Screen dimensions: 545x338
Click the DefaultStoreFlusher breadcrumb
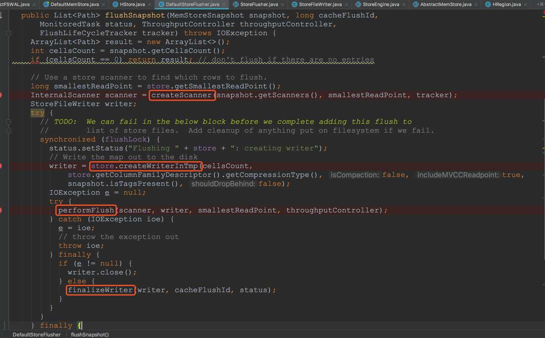click(x=37, y=335)
